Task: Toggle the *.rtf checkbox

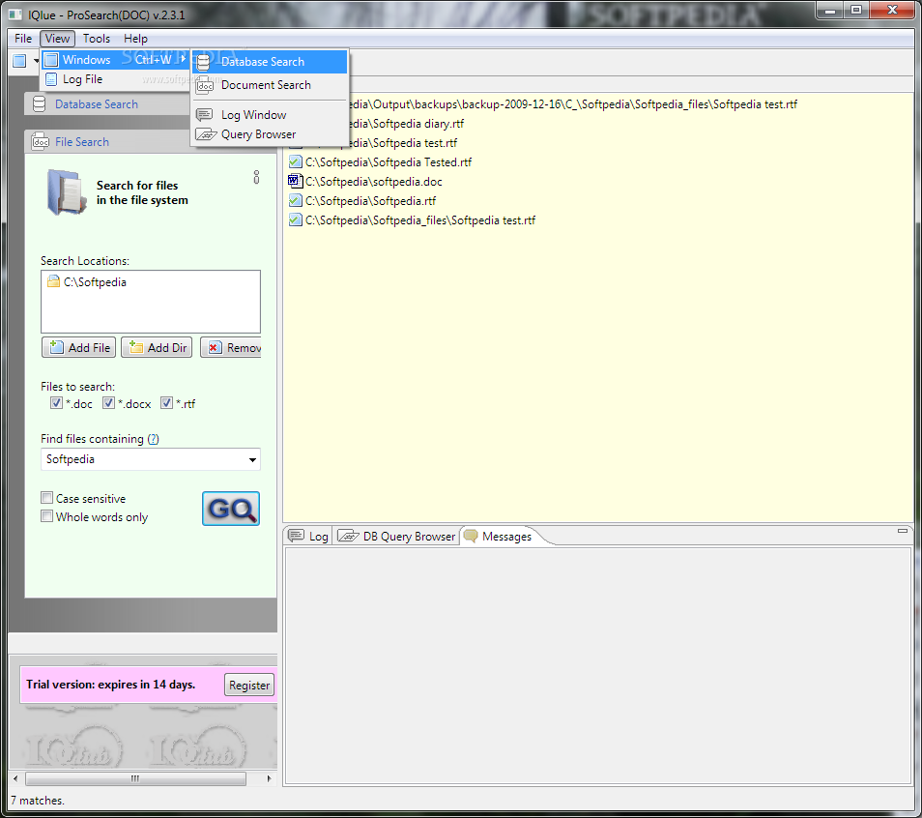Action: pos(166,403)
